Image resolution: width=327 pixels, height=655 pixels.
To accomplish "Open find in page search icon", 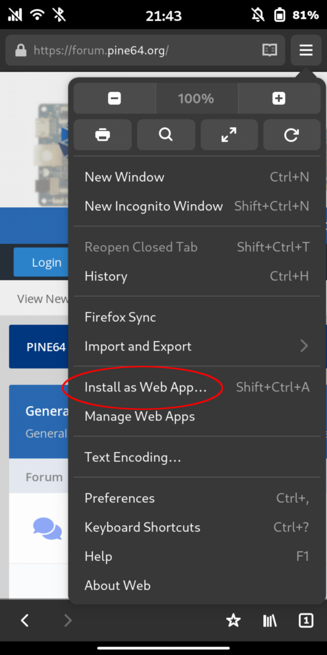I will click(x=166, y=135).
